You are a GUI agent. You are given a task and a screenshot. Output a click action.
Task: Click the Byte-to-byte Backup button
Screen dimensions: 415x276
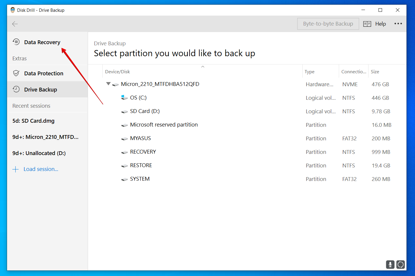328,24
